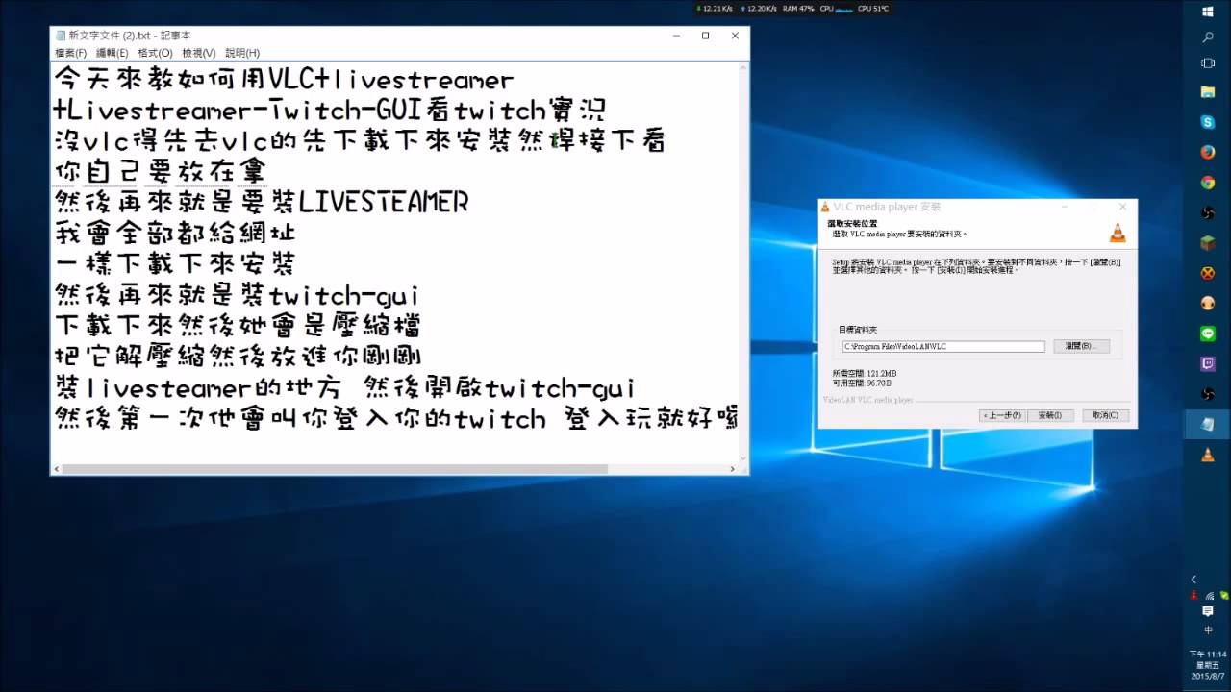Viewport: 1231px width, 692px height.
Task: Click Notepad line '一樣下載下來安裝'
Action: tap(174, 263)
